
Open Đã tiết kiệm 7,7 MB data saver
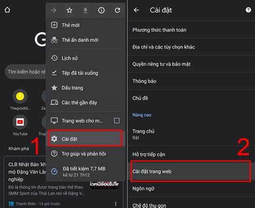coord(86,172)
